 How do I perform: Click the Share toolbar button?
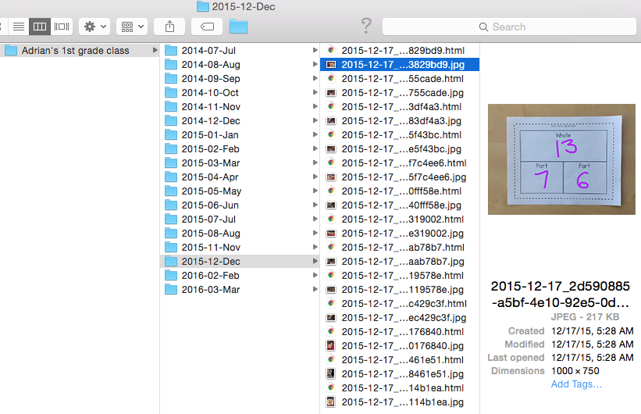(x=169, y=27)
